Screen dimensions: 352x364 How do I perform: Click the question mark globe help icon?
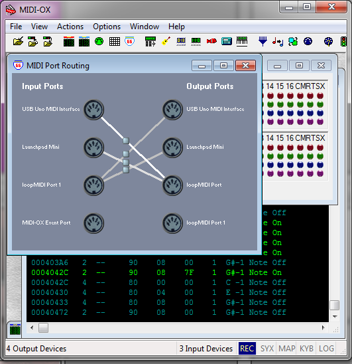click(328, 42)
